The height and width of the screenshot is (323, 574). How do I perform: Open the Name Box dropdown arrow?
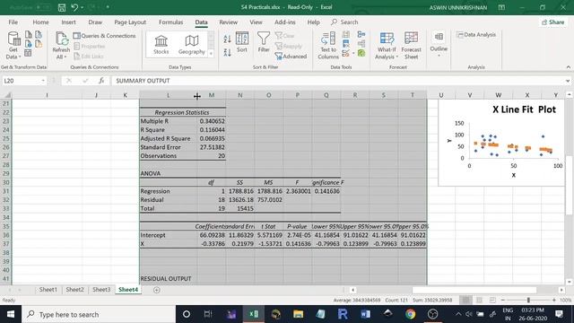[43, 81]
